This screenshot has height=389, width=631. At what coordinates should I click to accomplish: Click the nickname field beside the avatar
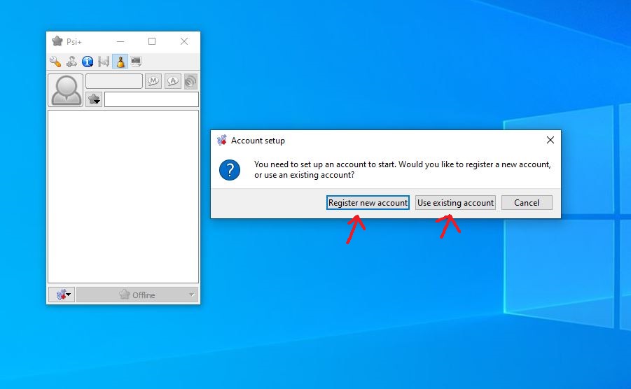click(114, 82)
